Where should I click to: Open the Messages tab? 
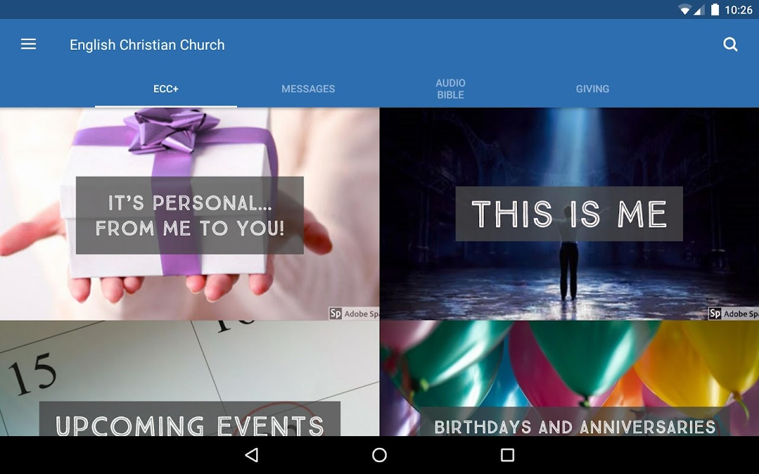click(x=308, y=89)
